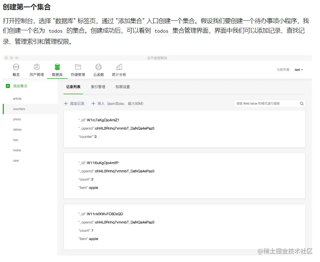Click the "count":2 field
The image size is (320, 262).
[x=86, y=179]
